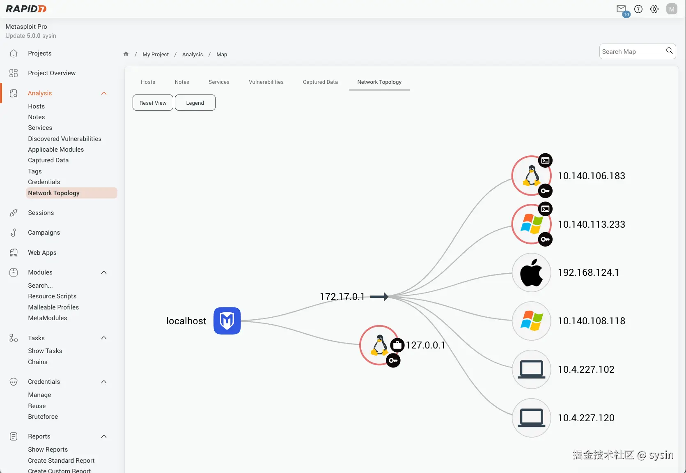Open the Sessions sidebar icon
Screen dimensions: 686x473
[x=14, y=212]
